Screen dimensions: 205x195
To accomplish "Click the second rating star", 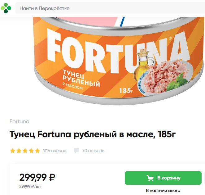I will click(19, 151).
